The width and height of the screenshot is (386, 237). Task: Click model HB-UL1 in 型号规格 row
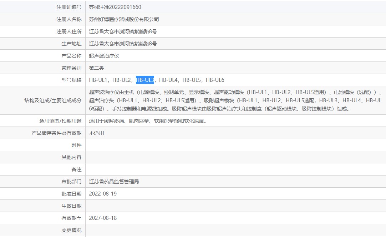[98, 80]
